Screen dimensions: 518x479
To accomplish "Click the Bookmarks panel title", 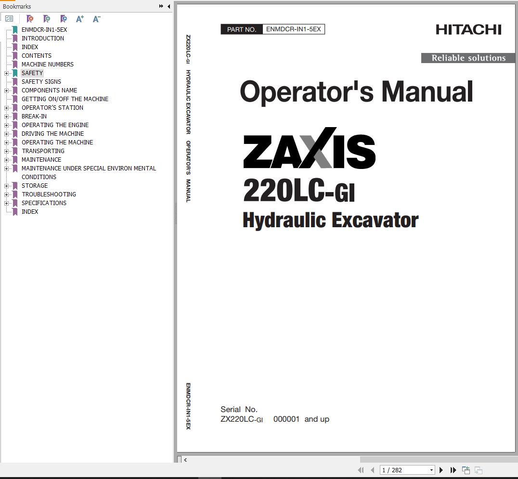I will [x=17, y=6].
